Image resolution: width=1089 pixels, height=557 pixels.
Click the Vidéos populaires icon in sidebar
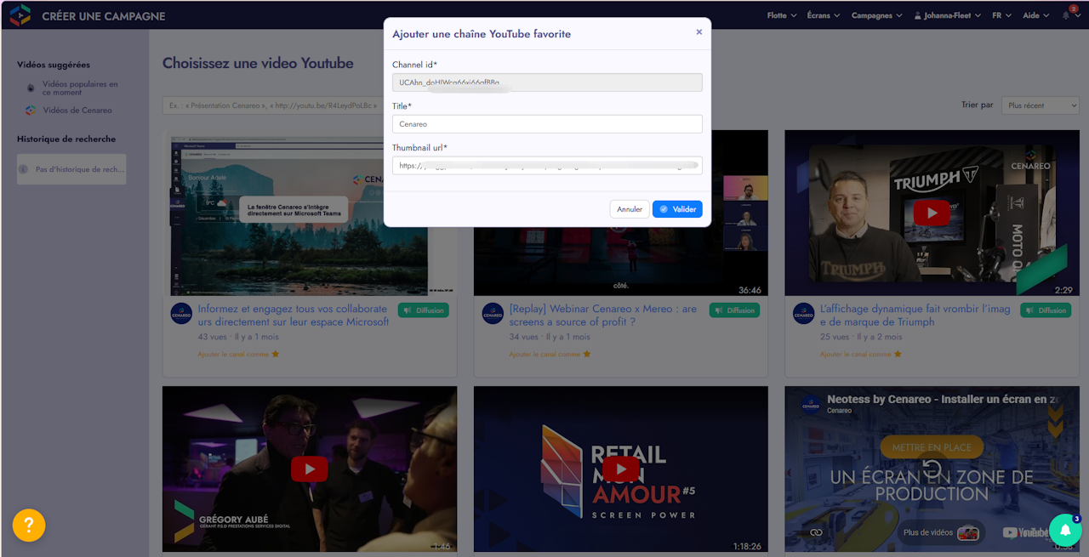click(x=31, y=88)
